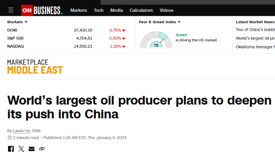Open the hamburger navigation menu
275x158 pixels.
click(x=11, y=10)
